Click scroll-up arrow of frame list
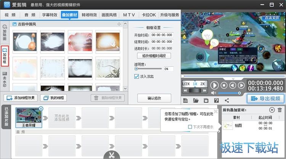 pyautogui.click(x=125, y=24)
